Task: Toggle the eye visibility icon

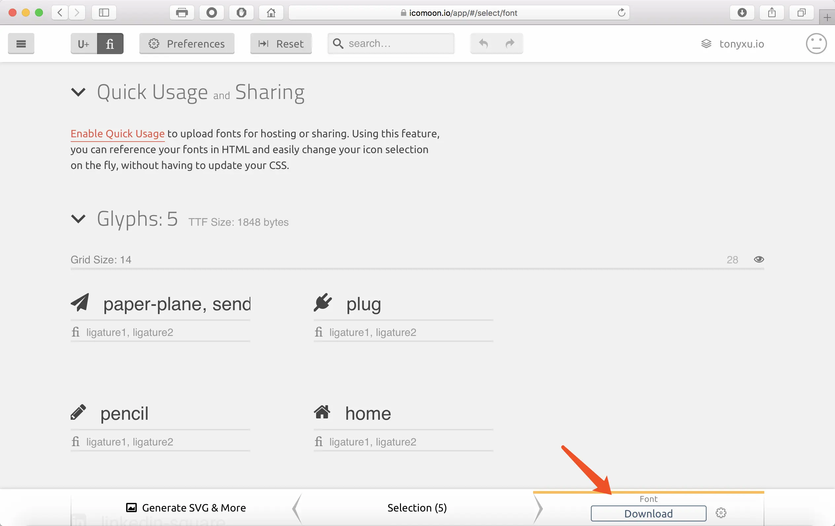Action: coord(759,259)
